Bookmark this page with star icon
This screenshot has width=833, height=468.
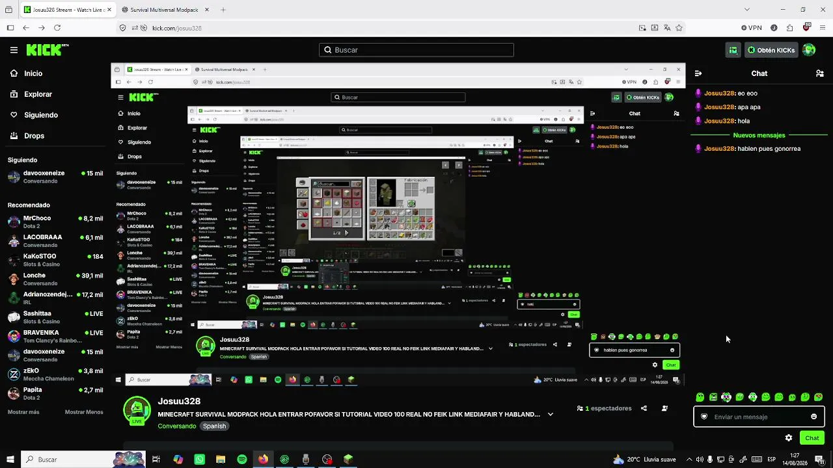pyautogui.click(x=679, y=28)
